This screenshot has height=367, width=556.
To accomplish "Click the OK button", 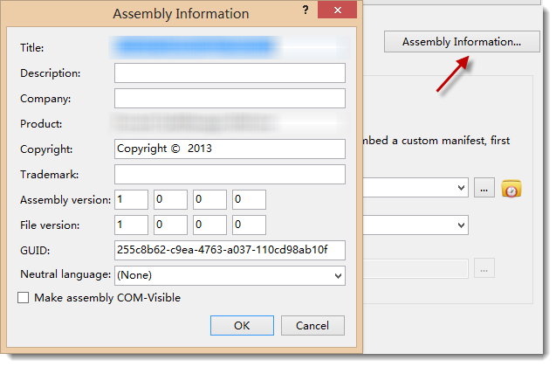I will [242, 325].
